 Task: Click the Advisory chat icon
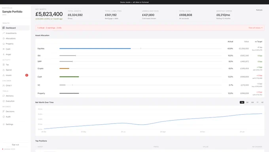4,96
